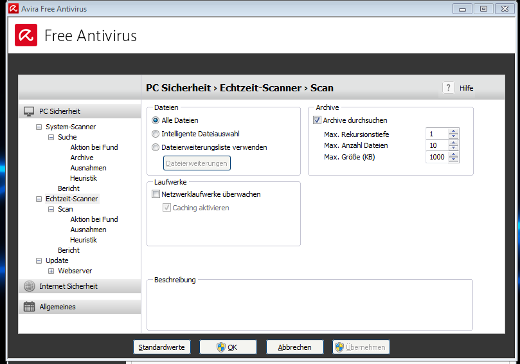Select Heuristik under Scan
This screenshot has width=520, height=364.
tap(84, 240)
